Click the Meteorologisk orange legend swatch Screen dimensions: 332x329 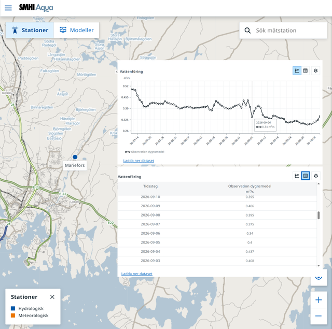(13, 316)
